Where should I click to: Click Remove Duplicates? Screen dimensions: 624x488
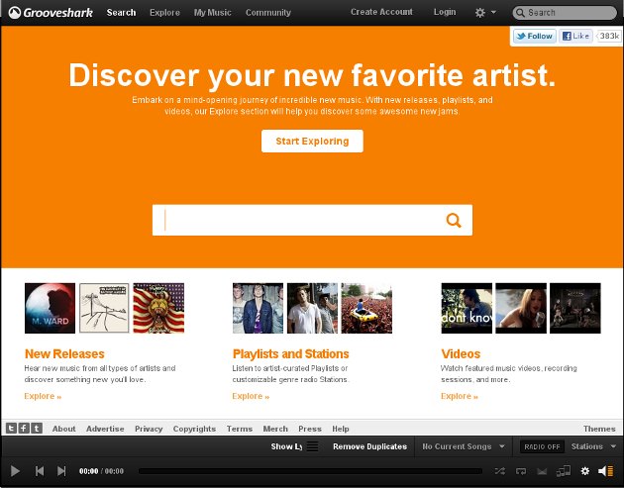tap(369, 446)
